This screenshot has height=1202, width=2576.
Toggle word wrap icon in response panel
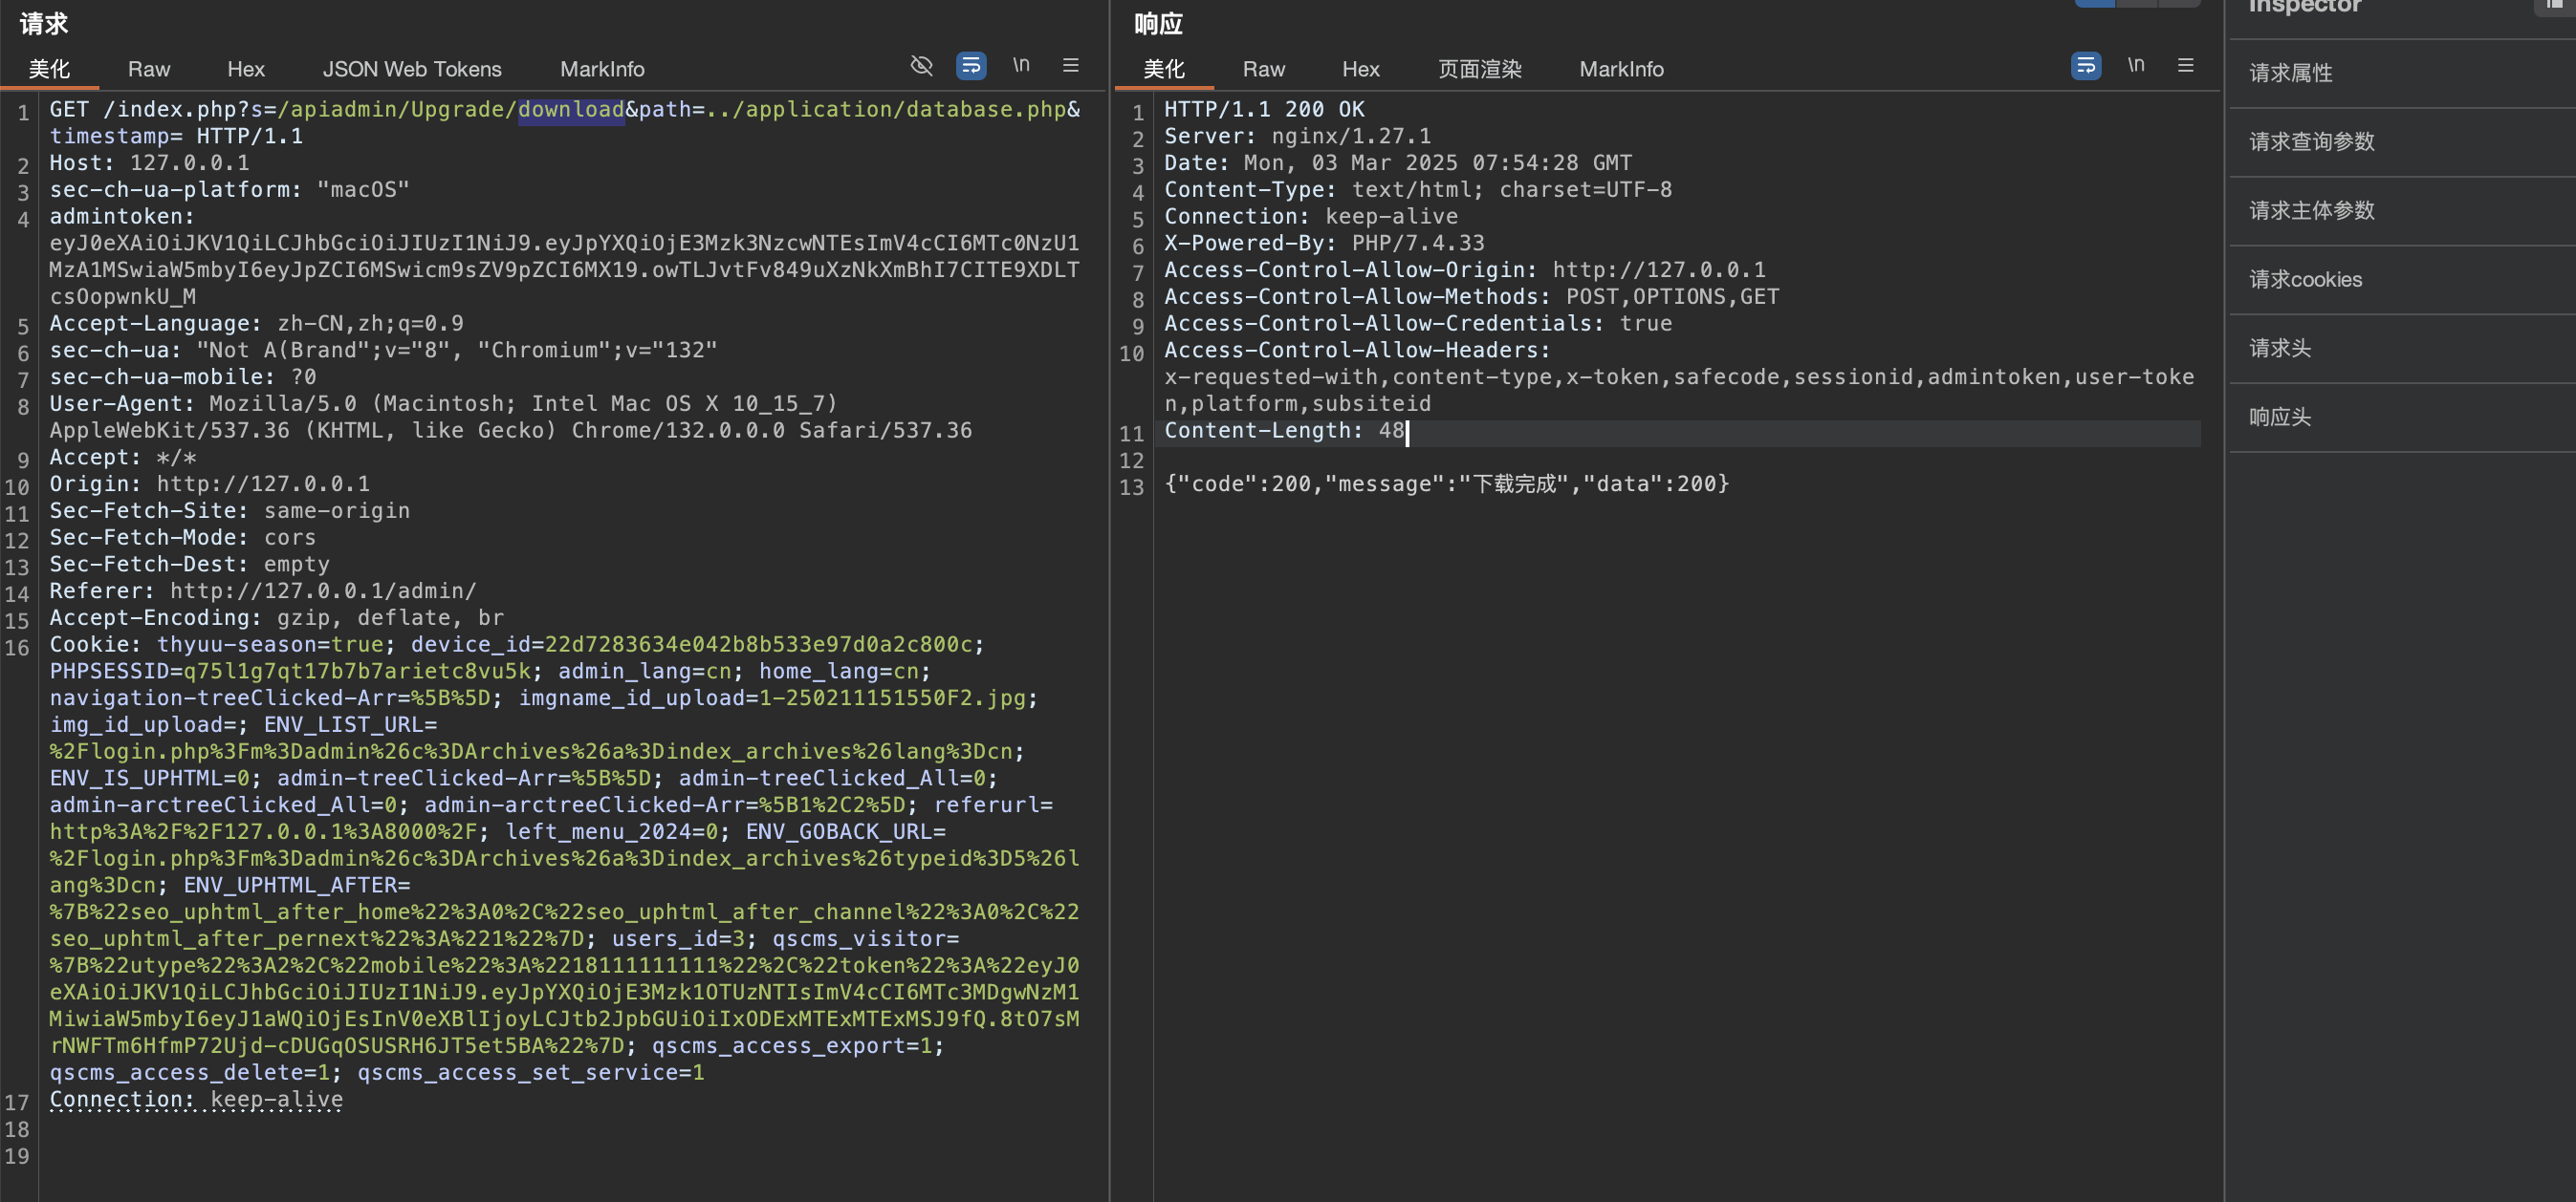[x=2085, y=66]
